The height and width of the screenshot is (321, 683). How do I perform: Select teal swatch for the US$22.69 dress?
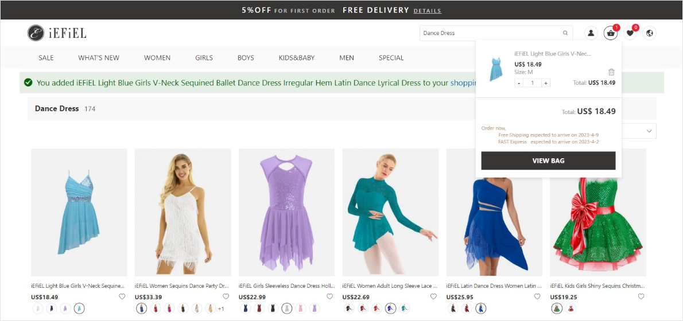click(x=405, y=308)
